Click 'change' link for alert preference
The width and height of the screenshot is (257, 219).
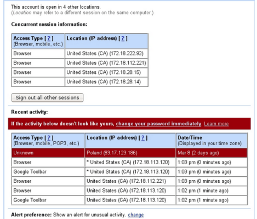(x=136, y=215)
